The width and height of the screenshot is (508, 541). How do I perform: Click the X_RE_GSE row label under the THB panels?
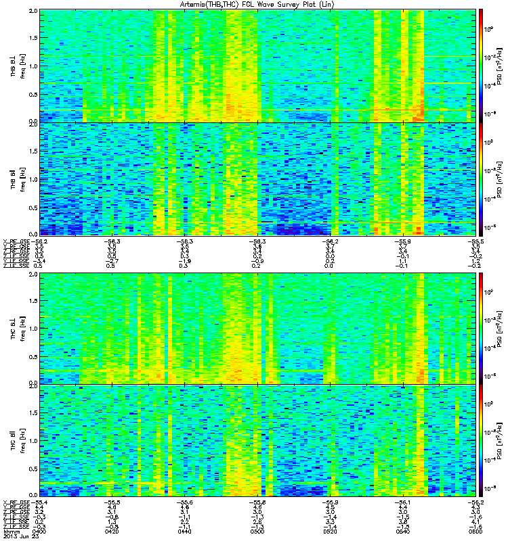point(16,241)
